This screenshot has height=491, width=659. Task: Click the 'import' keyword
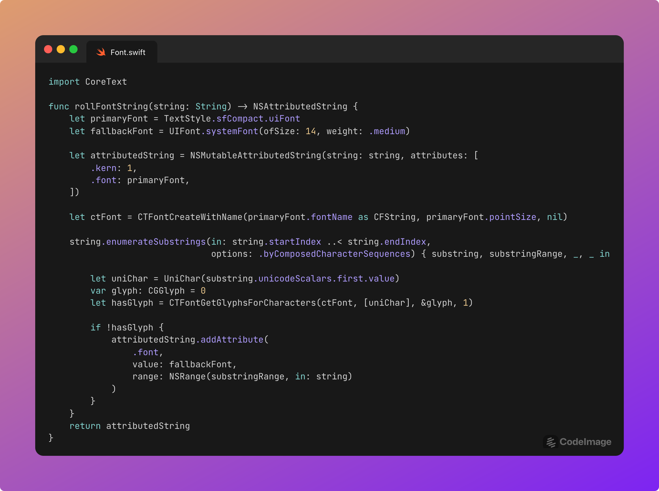(x=64, y=82)
